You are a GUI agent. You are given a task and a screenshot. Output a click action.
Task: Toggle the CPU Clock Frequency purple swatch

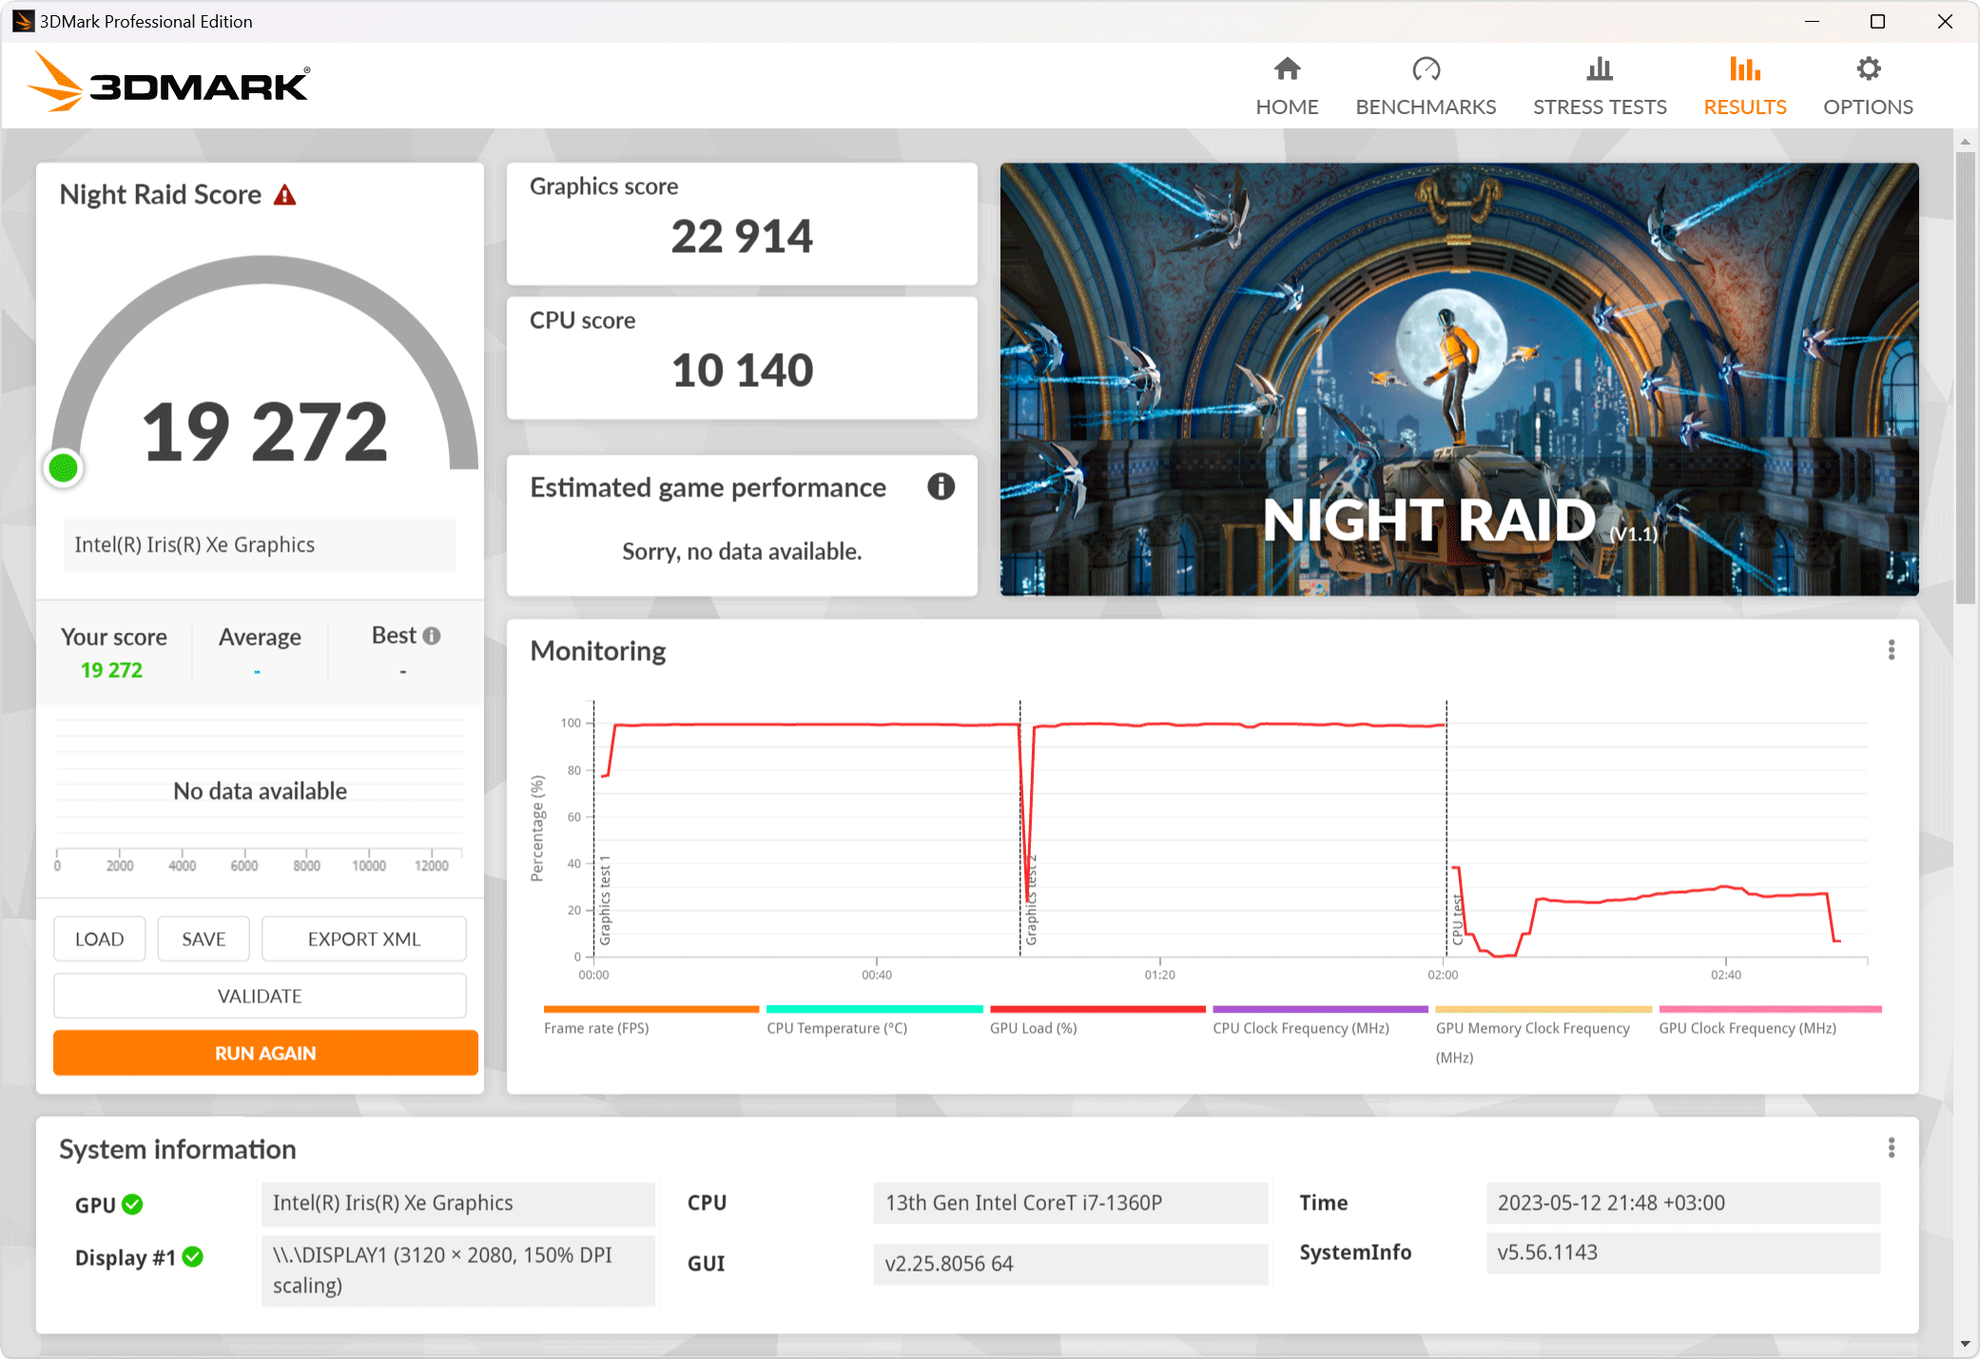point(1320,1009)
